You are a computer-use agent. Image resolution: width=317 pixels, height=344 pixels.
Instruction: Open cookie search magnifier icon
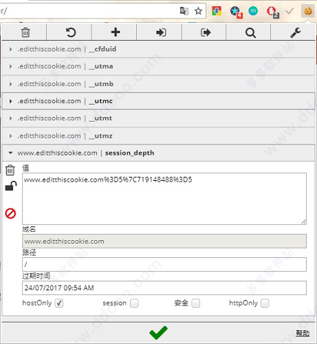tap(250, 33)
